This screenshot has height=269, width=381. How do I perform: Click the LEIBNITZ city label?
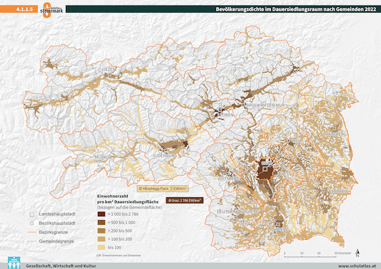point(279,230)
